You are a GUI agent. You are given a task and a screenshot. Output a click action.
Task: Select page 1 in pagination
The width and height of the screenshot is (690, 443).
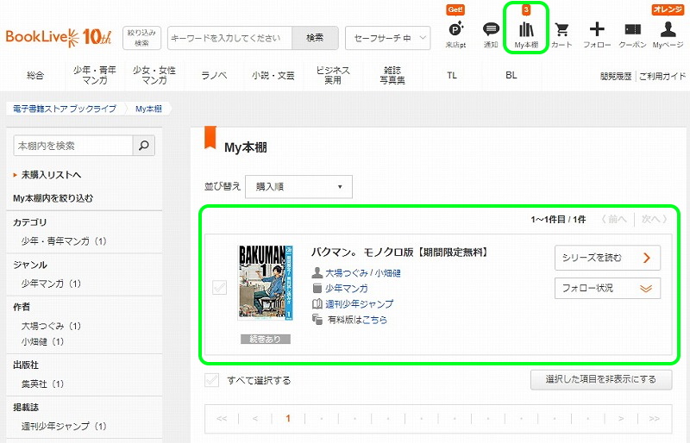[288, 418]
